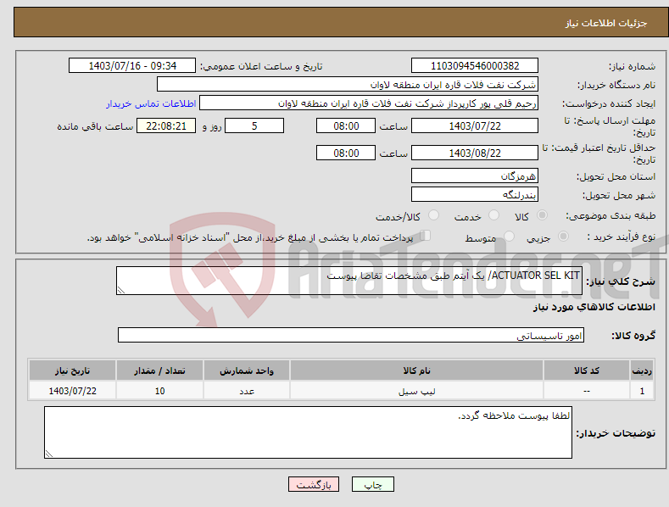Click the نام کالا column header
Viewport: 669px width, 507px height.
(x=416, y=370)
